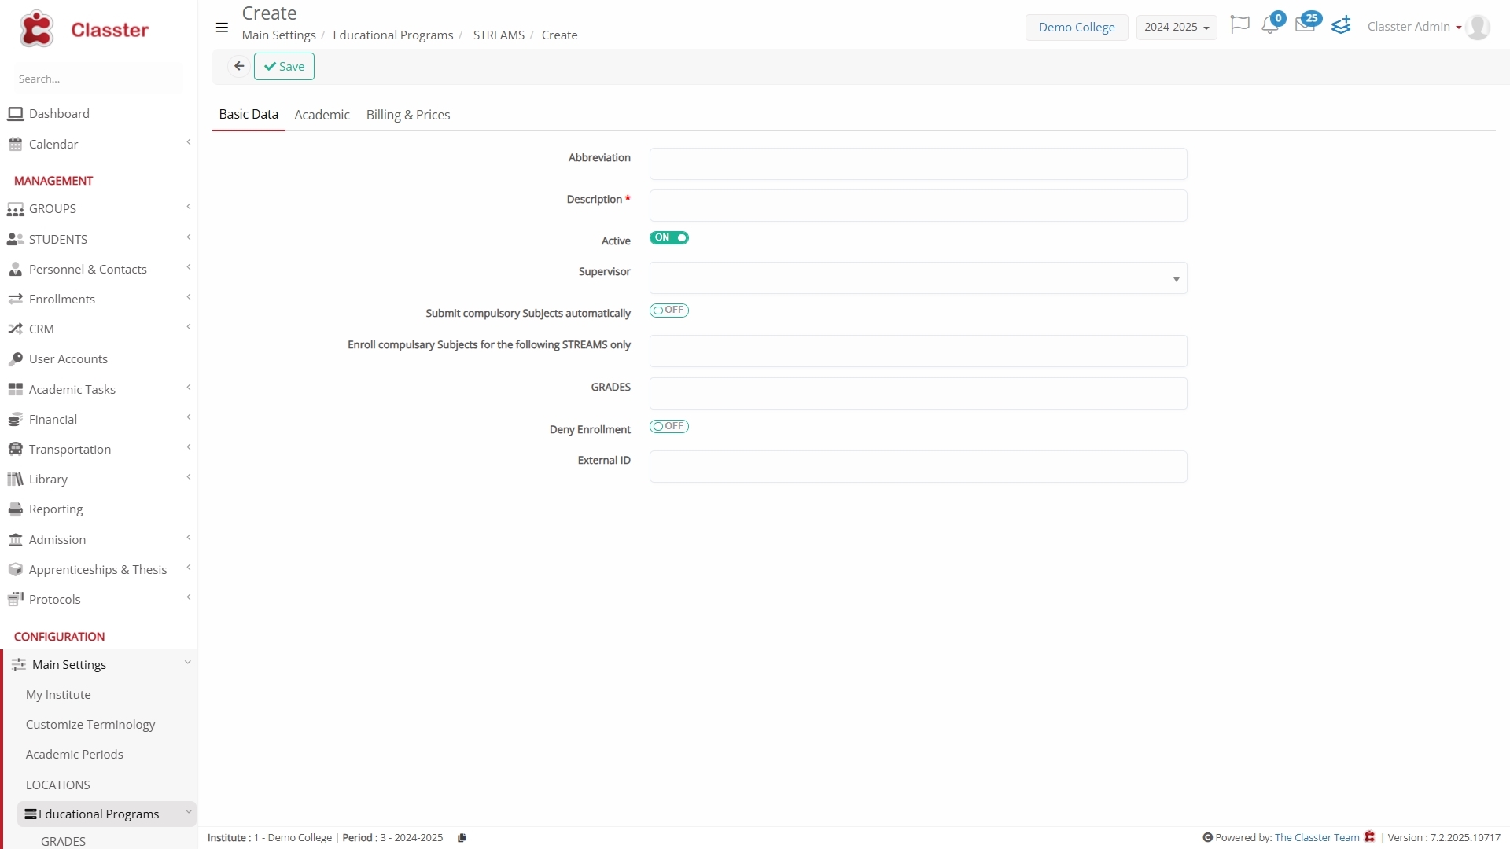
Task: Click the Reporting printer icon
Action: coord(15,509)
